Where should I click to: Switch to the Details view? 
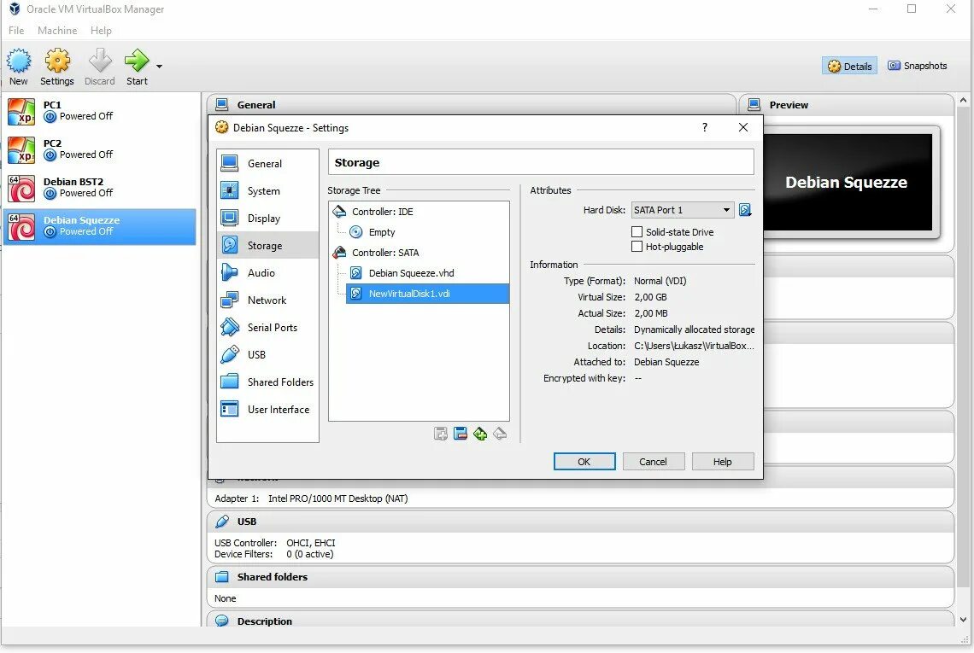tap(850, 66)
